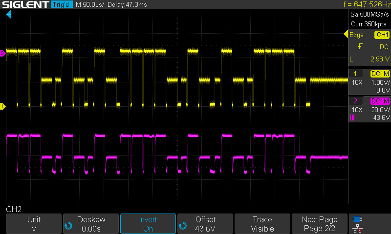Open the Edge trigger type label
Viewport: 391px width, 234px height.
pyautogui.click(x=356, y=35)
